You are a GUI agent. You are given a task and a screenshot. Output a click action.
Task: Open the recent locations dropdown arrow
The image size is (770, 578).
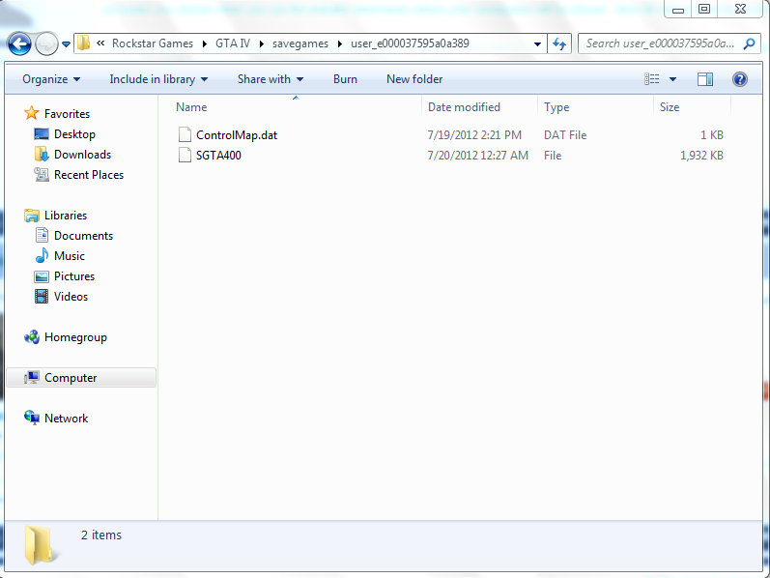click(67, 44)
